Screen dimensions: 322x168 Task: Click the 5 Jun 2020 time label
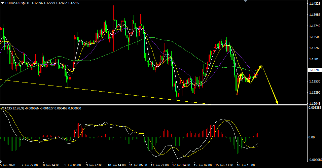click(x=9, y=165)
